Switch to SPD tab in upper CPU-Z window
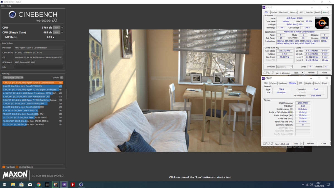Screen dimensions: 334x188 coord(301,12)
